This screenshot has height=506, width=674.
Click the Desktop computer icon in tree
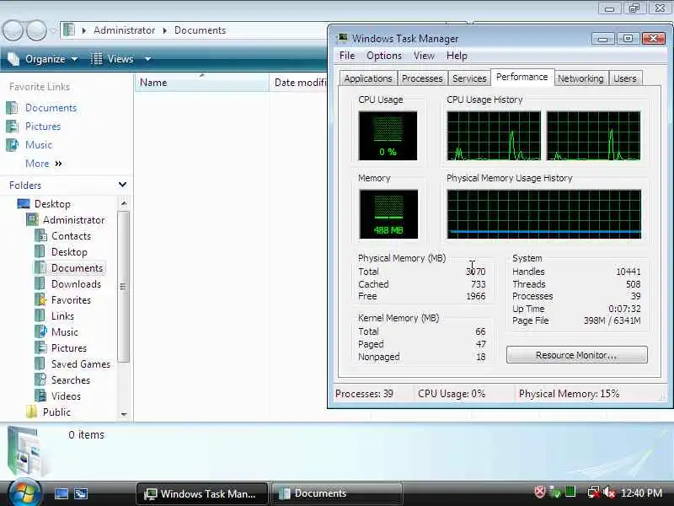(x=24, y=203)
